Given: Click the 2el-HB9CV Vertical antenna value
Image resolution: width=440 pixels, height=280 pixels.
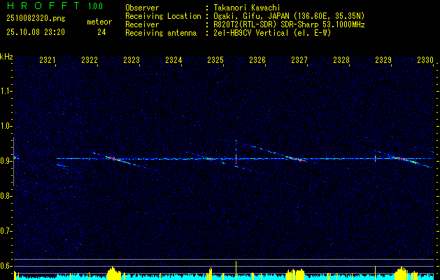Looking at the screenshot, I should click(273, 33).
